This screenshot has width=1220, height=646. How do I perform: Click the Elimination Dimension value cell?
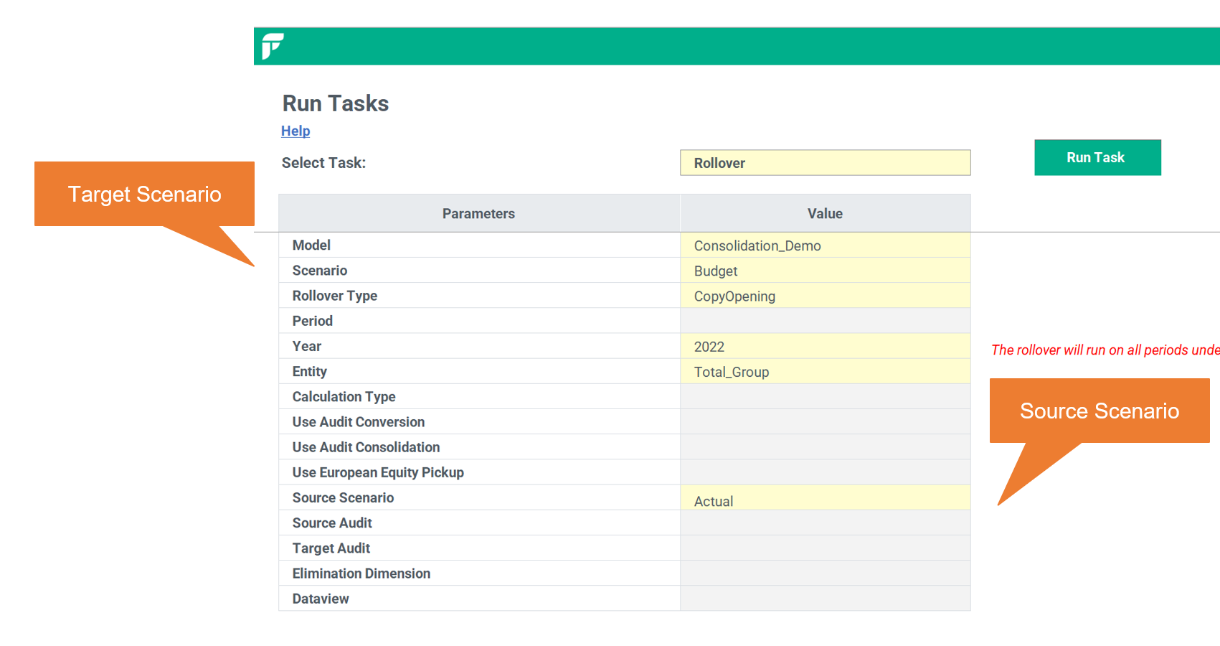(825, 573)
